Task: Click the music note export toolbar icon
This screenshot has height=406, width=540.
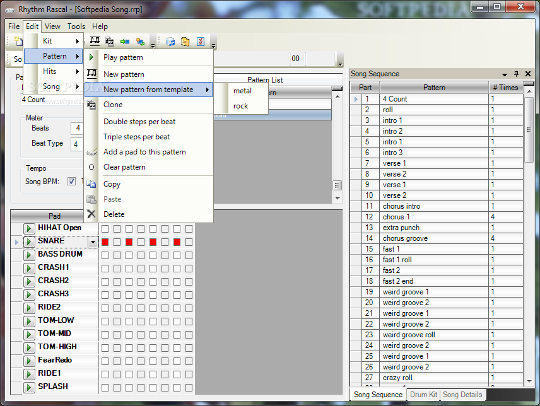Action: (170, 42)
